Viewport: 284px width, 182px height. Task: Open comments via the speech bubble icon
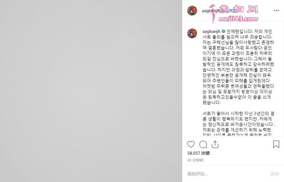203,144
